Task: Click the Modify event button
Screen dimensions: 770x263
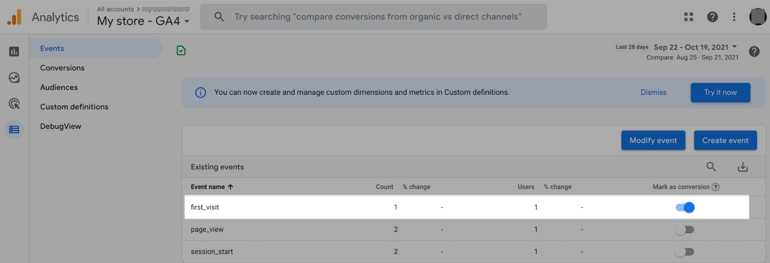Action: [653, 140]
